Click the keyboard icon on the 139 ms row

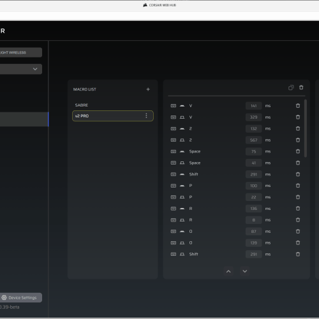click(174, 242)
